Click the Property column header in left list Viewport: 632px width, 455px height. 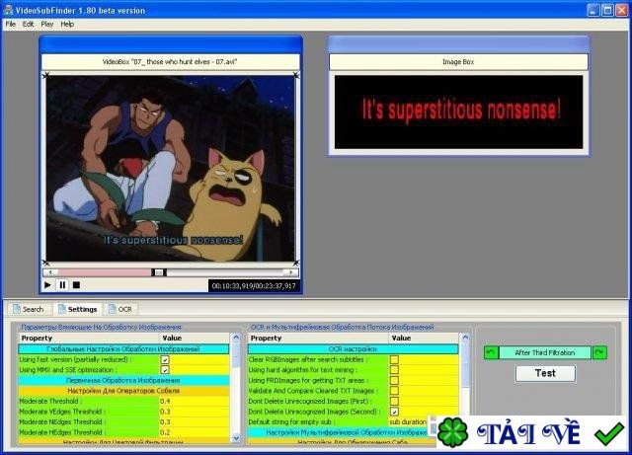coord(89,339)
